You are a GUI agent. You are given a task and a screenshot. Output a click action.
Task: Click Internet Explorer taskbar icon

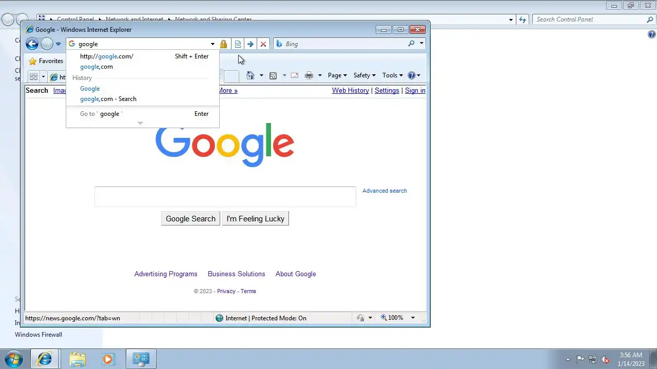45,359
